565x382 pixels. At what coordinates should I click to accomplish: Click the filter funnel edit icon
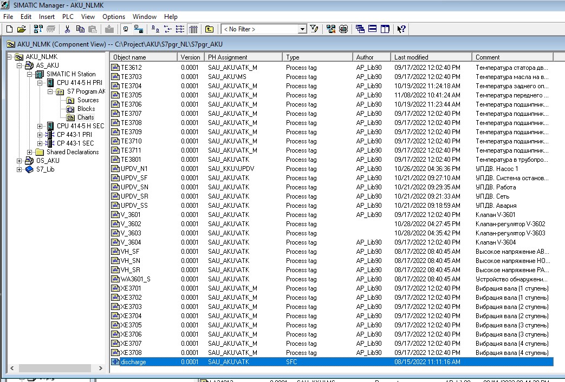click(314, 29)
